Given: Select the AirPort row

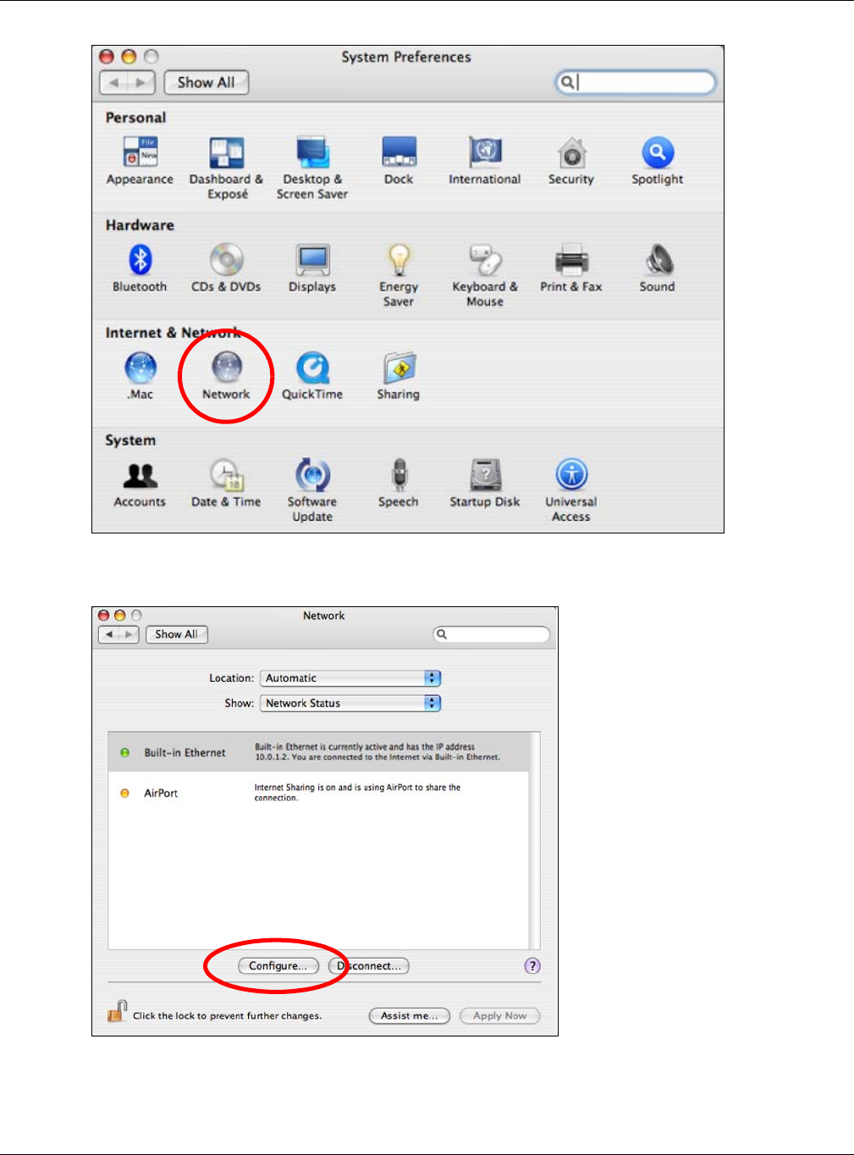Looking at the screenshot, I should pyautogui.click(x=318, y=793).
